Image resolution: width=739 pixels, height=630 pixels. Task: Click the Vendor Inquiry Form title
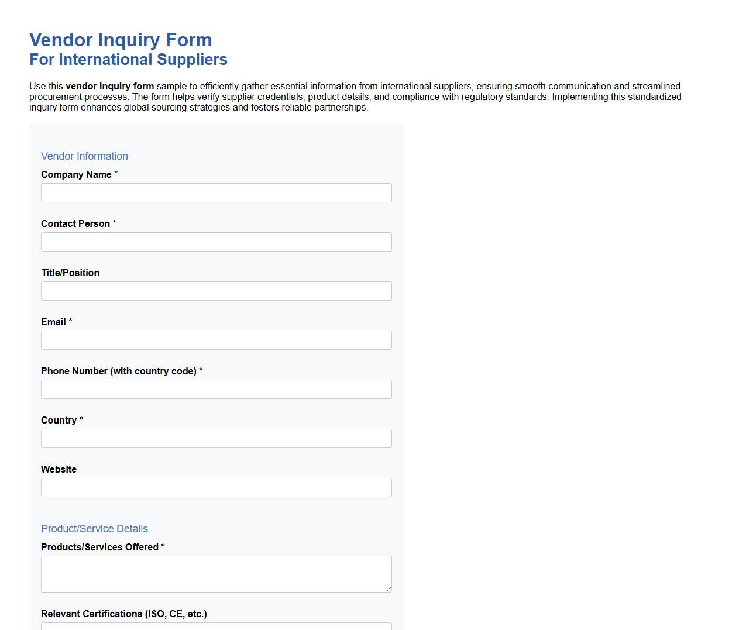tap(121, 40)
